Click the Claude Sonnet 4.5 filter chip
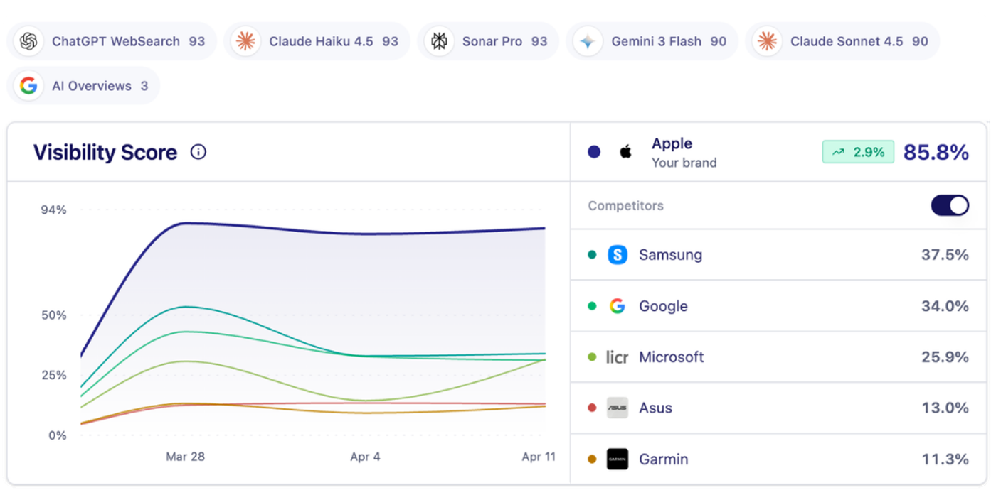Image resolution: width=996 pixels, height=495 pixels. 842,40
